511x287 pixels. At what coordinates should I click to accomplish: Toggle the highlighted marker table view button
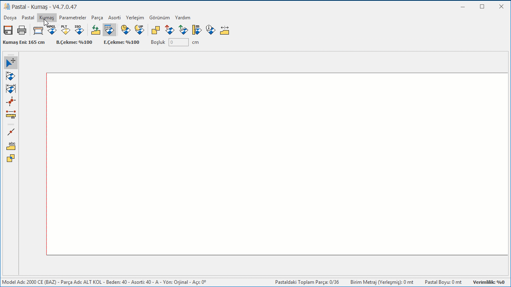(x=109, y=30)
